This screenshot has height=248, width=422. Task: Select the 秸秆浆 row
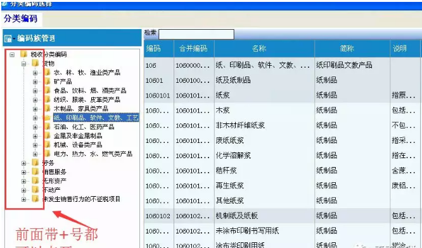click(283, 170)
